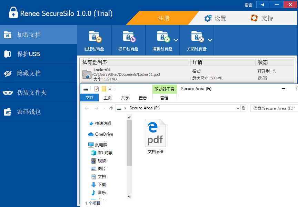The height and width of the screenshot is (207, 298).
Task: Click the navigation pane scrollbar thumb
Action: 129,143
